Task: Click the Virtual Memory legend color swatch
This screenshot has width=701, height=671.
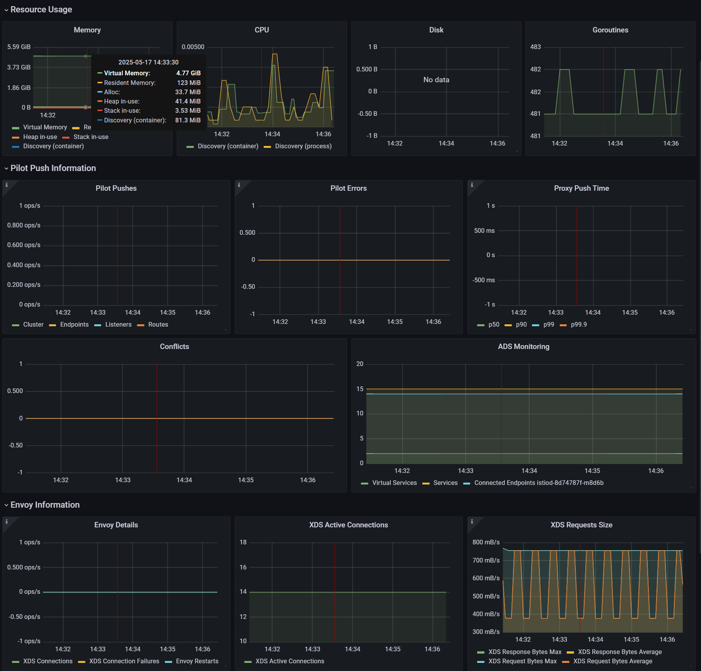Action: [15, 128]
